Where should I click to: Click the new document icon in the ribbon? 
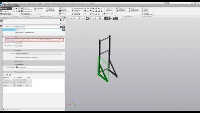(14, 8)
